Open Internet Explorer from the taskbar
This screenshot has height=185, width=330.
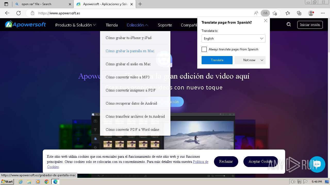pyautogui.click(x=21, y=182)
